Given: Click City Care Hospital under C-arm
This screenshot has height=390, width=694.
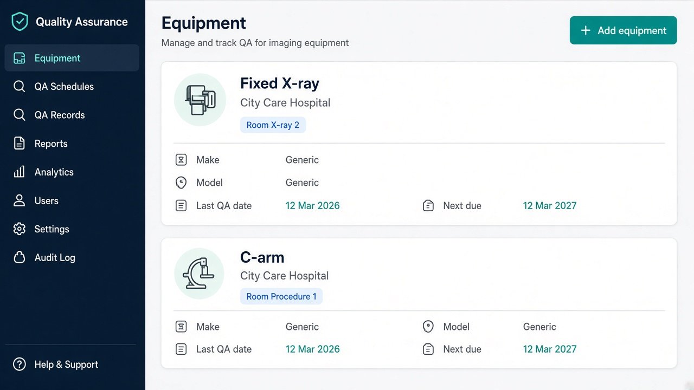Looking at the screenshot, I should 285,276.
